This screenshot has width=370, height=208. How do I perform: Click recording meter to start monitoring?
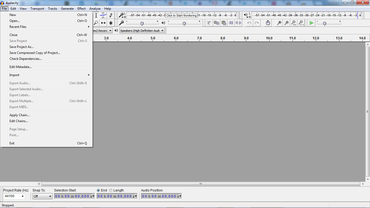(181, 15)
